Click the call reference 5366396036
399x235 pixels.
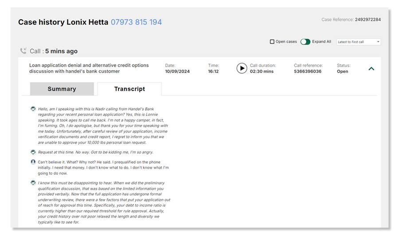pyautogui.click(x=308, y=71)
